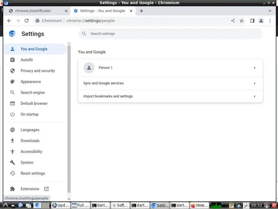The image size is (278, 209).
Task: Click the Default browser window icon
Action: 12,103
